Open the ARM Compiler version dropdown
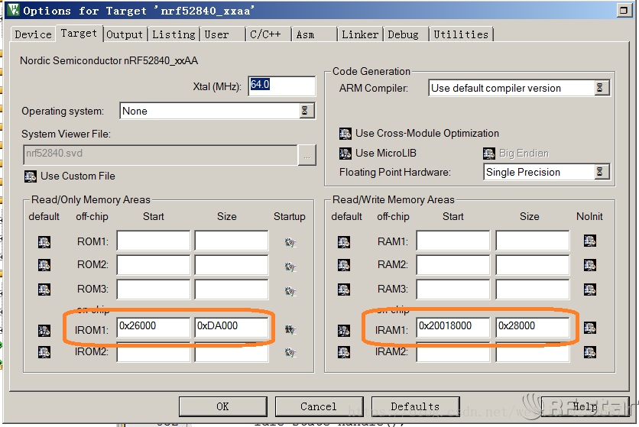 point(602,89)
